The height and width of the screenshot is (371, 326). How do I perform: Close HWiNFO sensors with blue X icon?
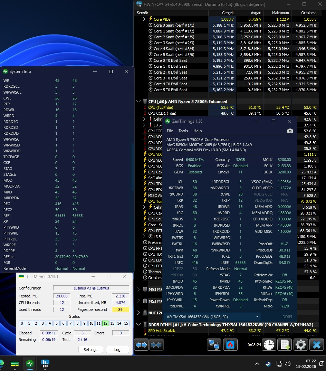click(317, 345)
